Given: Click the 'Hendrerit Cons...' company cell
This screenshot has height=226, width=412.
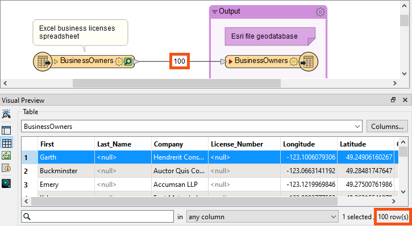Looking at the screenshot, I should (x=180, y=157).
